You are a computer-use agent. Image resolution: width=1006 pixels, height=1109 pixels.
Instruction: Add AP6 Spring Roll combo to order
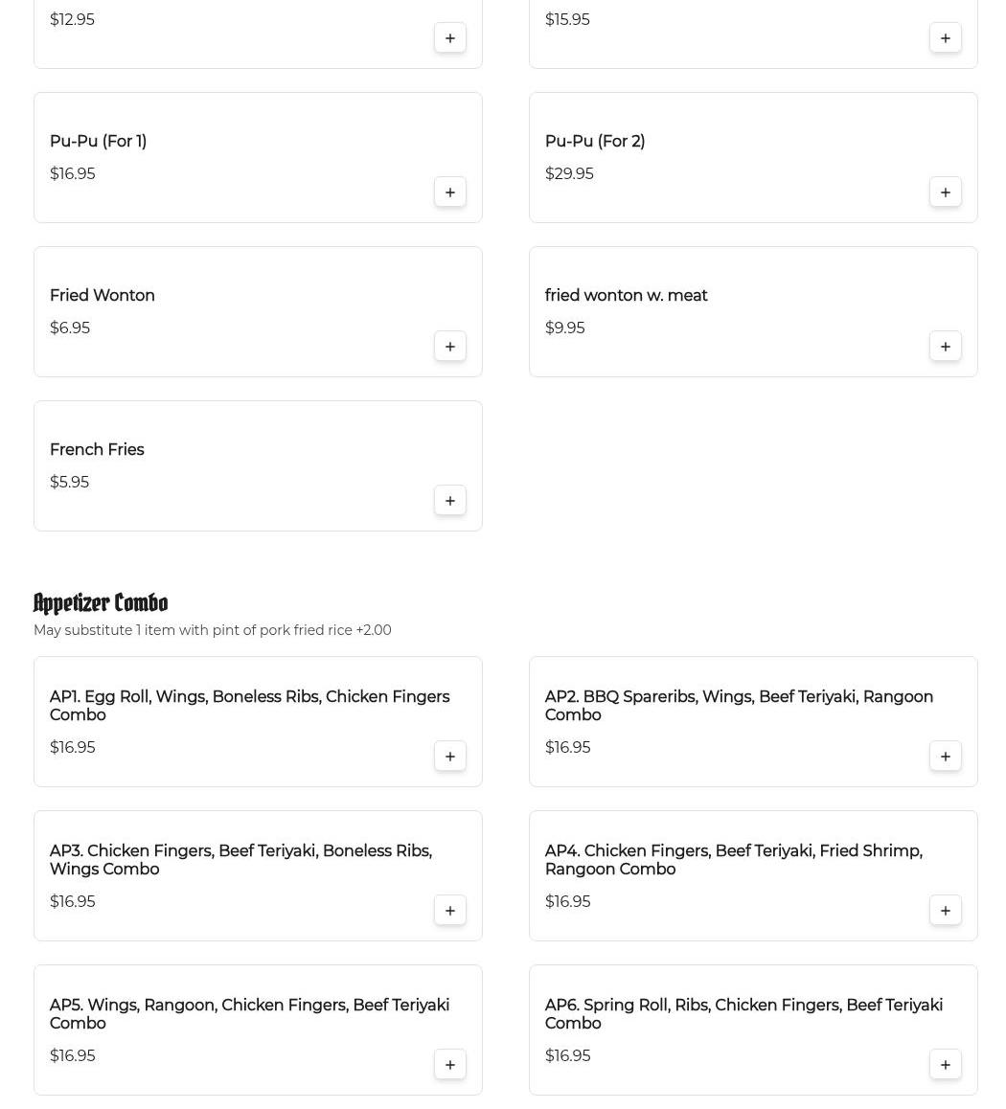(946, 1064)
